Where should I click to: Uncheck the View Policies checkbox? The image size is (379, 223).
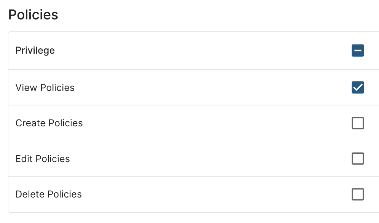358,88
